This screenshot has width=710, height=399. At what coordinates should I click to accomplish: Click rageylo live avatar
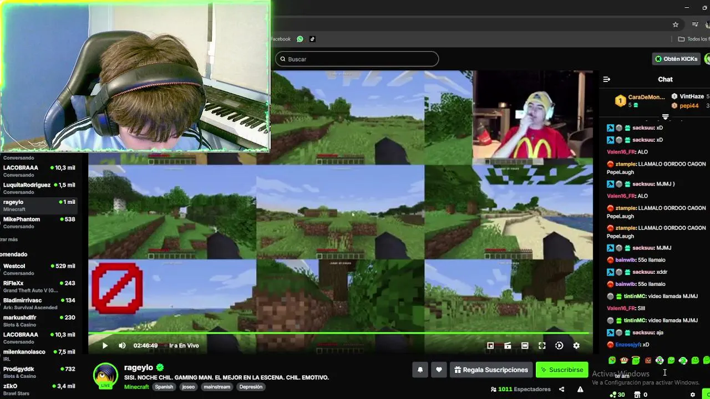[x=105, y=376]
